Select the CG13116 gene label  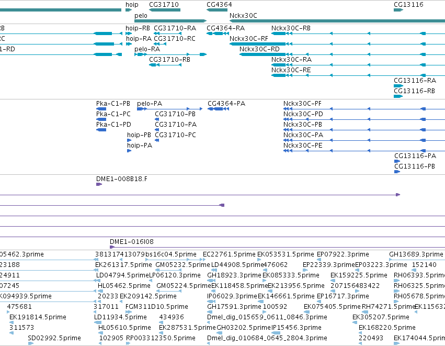point(408,5)
